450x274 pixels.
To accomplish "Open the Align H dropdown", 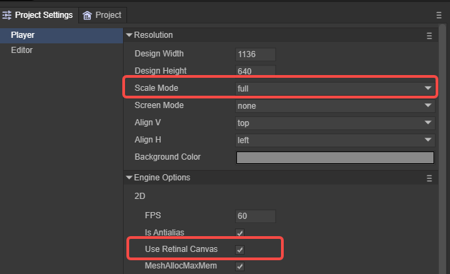I will [x=335, y=140].
